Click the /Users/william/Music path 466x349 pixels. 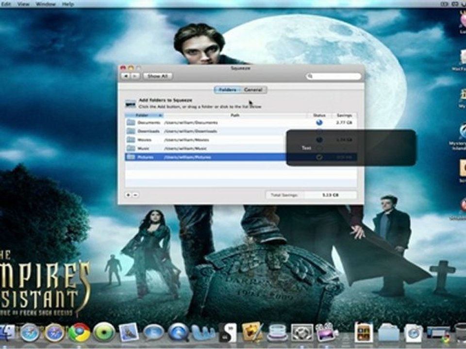coord(185,148)
